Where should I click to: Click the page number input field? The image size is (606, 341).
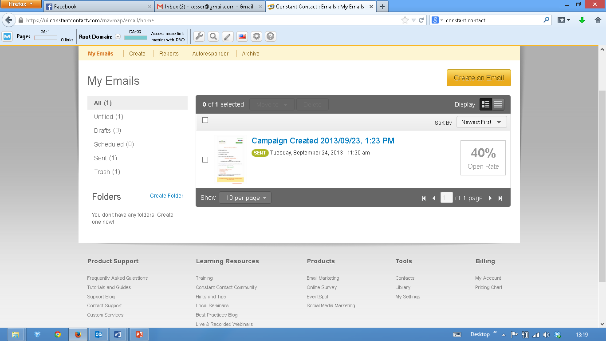446,198
